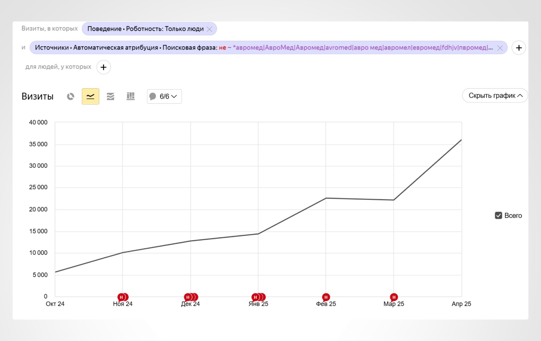Remove the 'Поисковая фраза' filter condition
Viewport: 541px width, 341px height.
point(500,48)
